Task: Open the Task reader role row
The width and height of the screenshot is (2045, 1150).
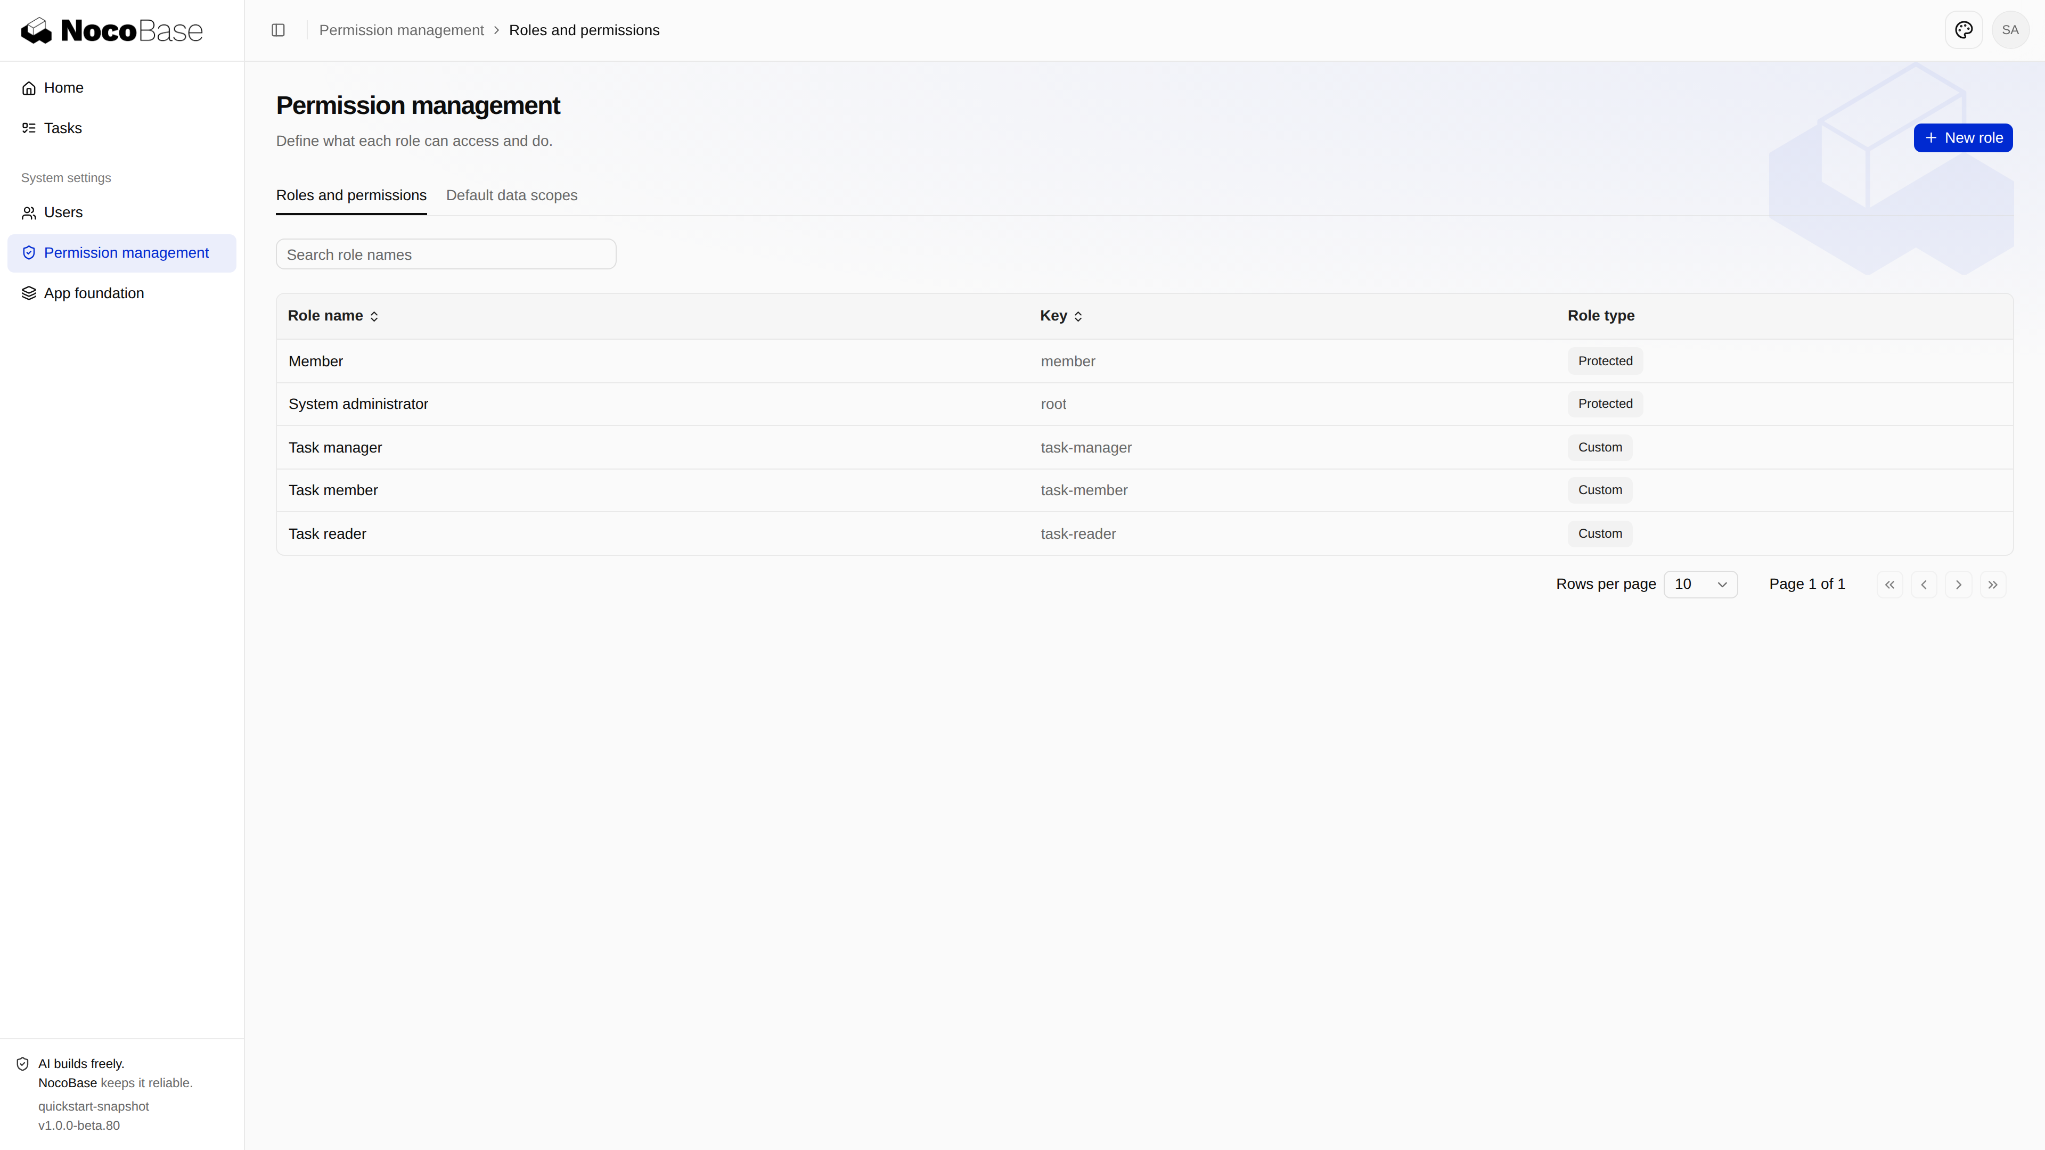Action: [x=1144, y=534]
